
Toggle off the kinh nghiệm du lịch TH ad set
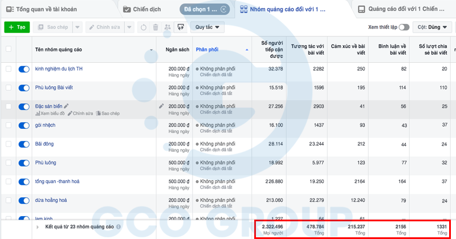[x=24, y=69]
